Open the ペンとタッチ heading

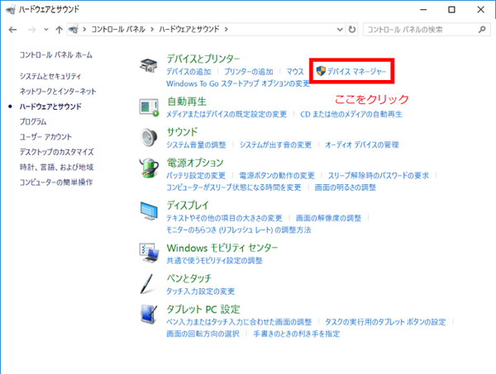188,278
